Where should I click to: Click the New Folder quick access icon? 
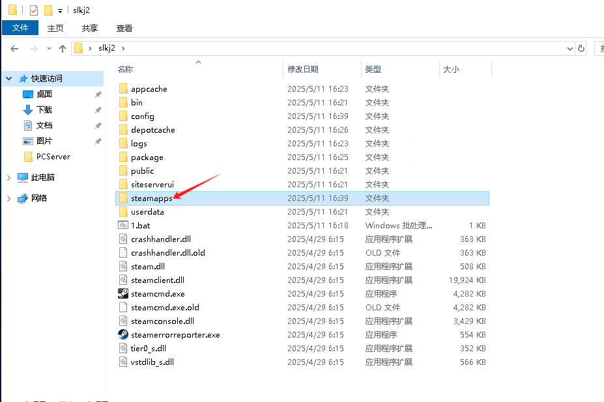[48, 10]
